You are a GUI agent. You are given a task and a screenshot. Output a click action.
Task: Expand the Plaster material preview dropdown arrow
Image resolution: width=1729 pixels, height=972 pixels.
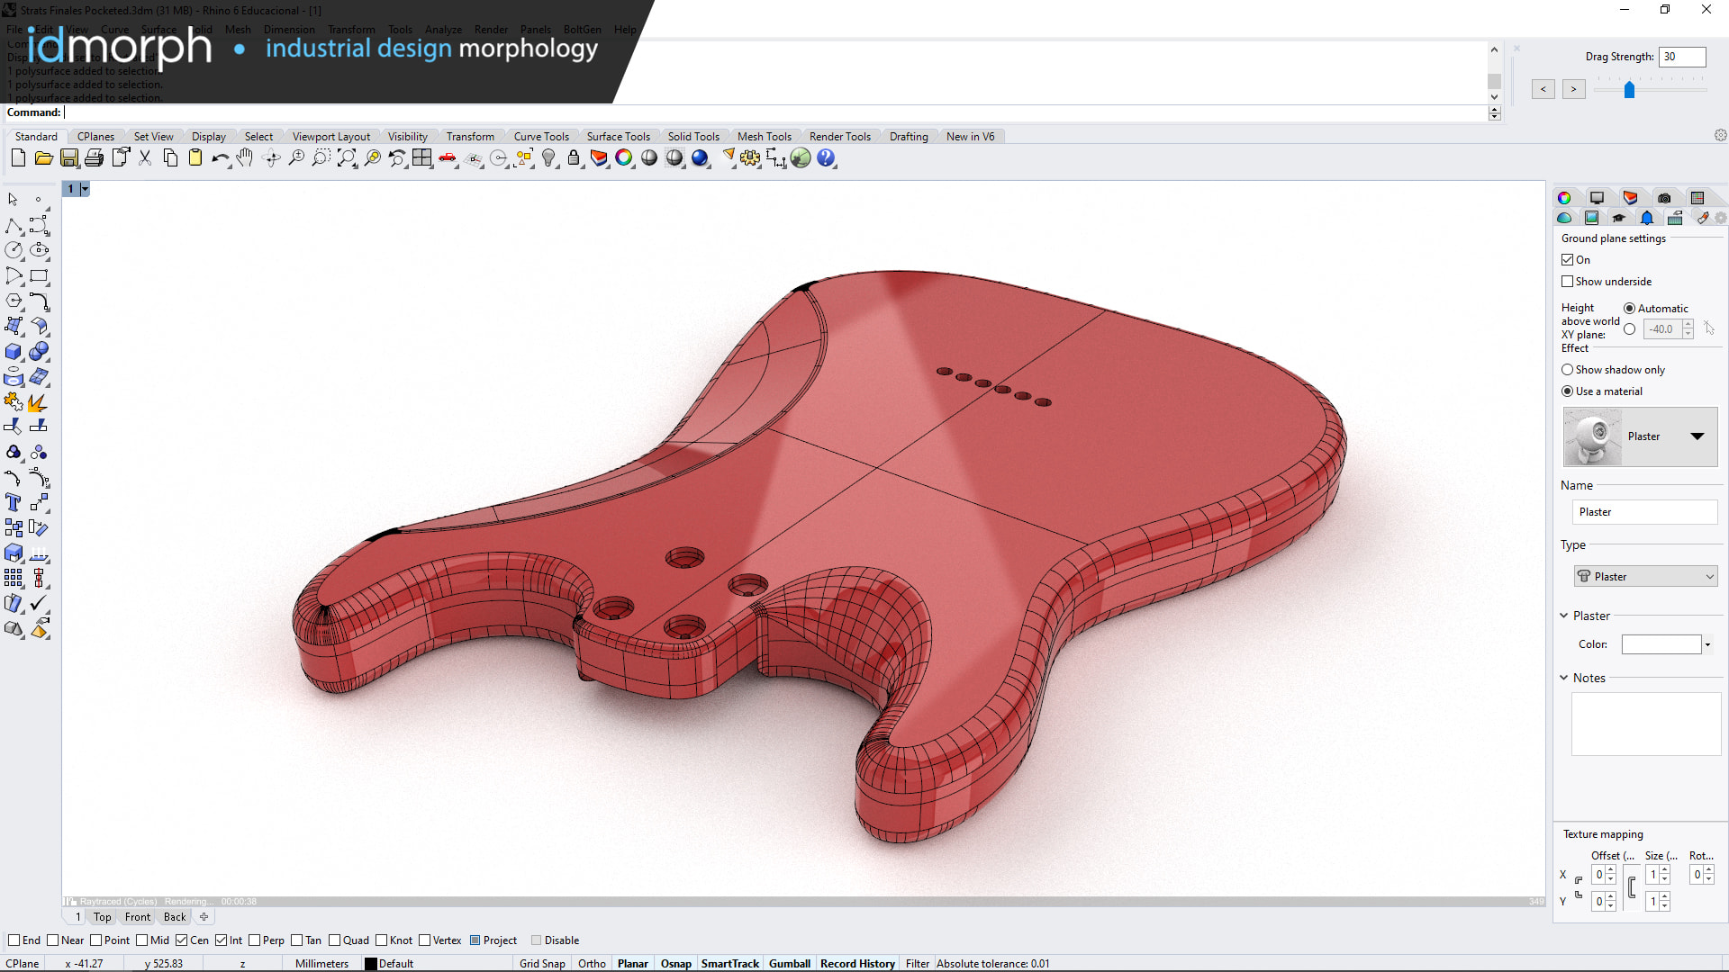tap(1697, 436)
